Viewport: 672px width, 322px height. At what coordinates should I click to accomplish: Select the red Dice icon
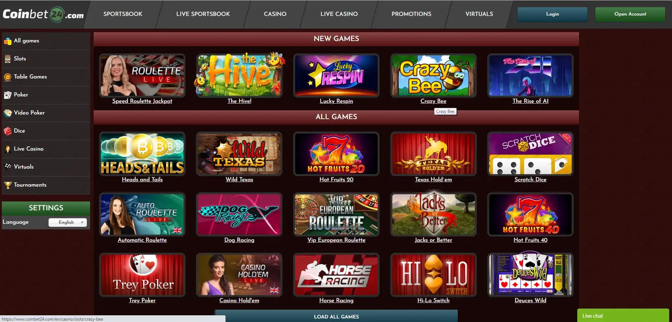coord(8,131)
